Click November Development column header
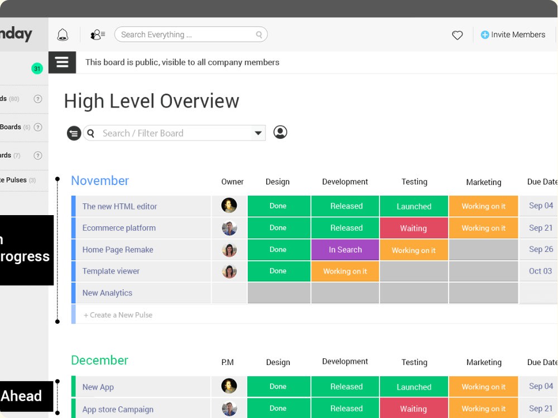Screen dimensions: 558x418 click(x=345, y=182)
